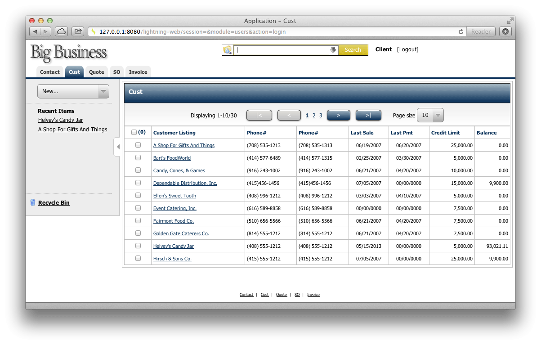This screenshot has height=345, width=541.
Task: Go to results page 3
Action: point(321,116)
